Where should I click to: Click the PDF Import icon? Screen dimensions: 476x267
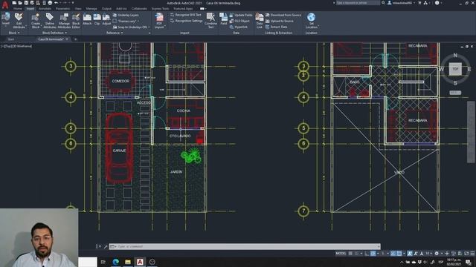[x=159, y=17]
